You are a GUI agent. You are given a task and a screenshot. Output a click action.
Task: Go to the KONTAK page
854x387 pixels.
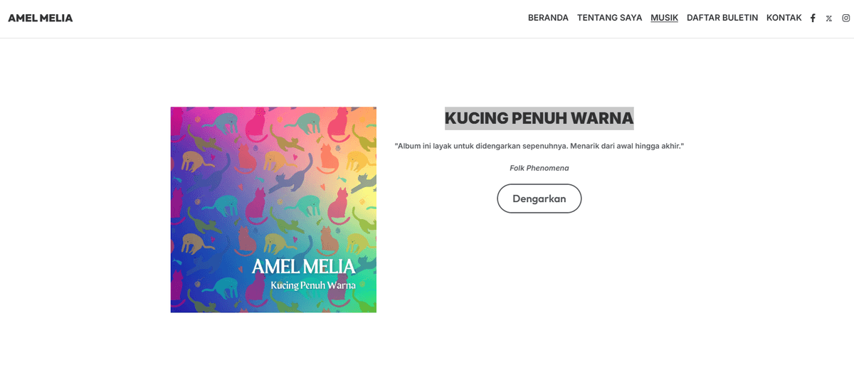[784, 18]
